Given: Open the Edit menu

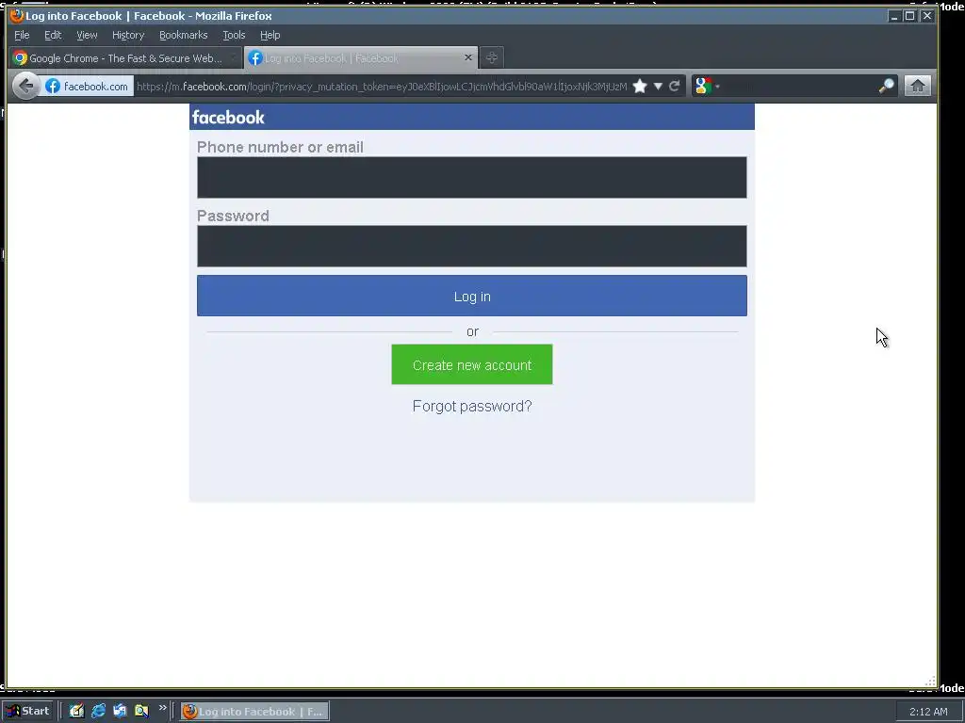Looking at the screenshot, I should point(53,35).
